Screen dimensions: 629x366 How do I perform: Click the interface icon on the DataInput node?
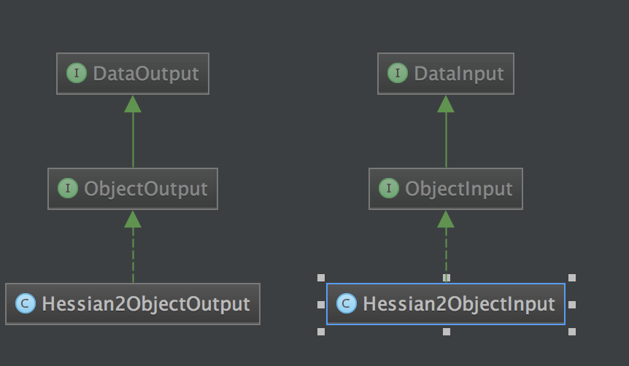pyautogui.click(x=397, y=74)
